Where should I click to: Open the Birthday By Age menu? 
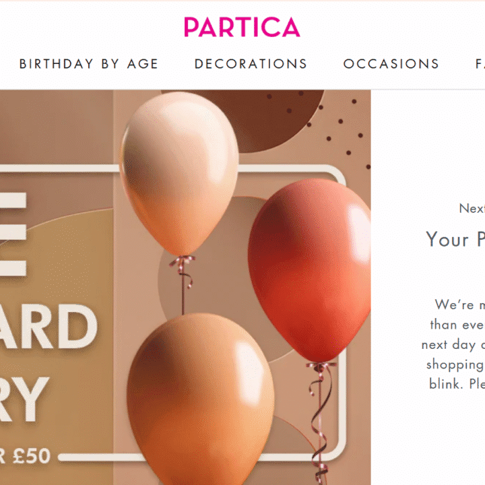(x=89, y=64)
